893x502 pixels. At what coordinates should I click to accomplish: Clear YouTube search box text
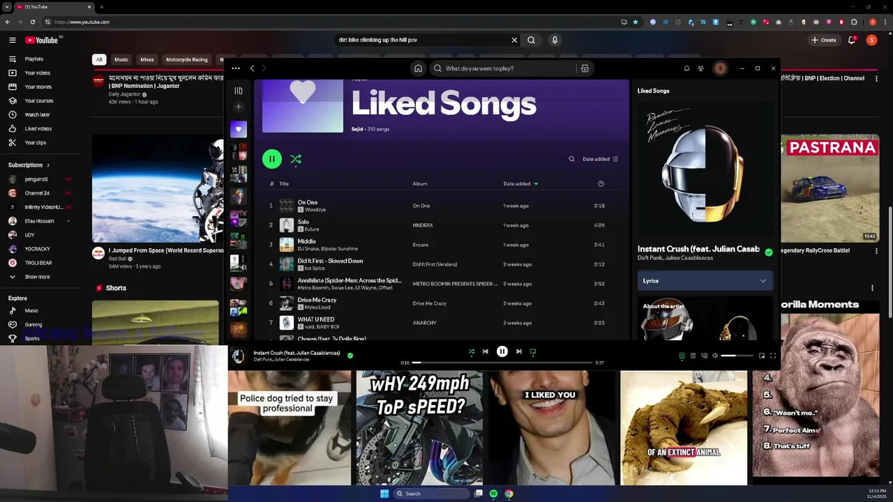pos(514,40)
